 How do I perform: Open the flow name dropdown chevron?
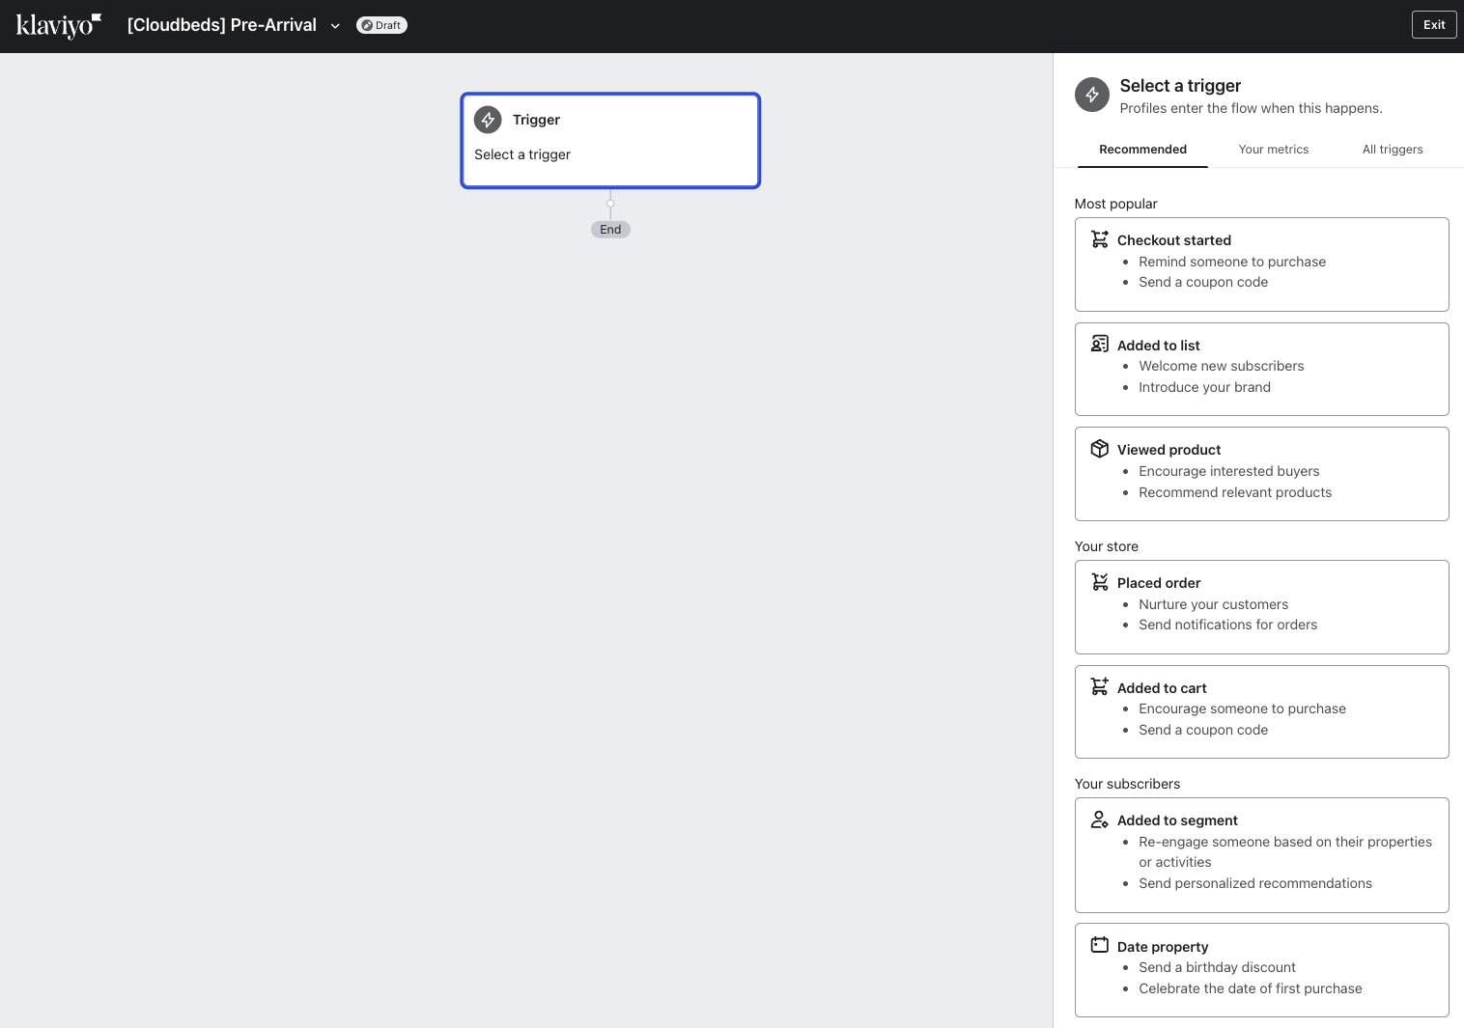click(x=335, y=26)
